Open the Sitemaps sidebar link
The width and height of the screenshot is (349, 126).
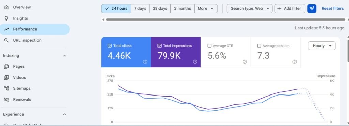pos(22,88)
